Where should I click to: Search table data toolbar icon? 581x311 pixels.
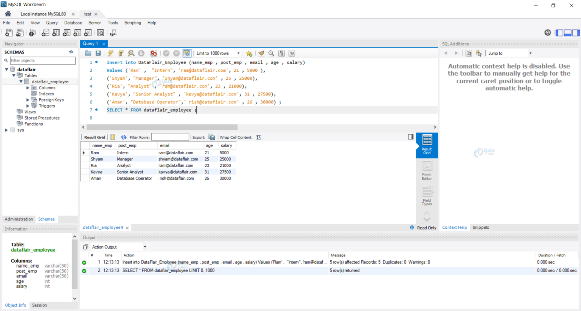tap(101, 33)
